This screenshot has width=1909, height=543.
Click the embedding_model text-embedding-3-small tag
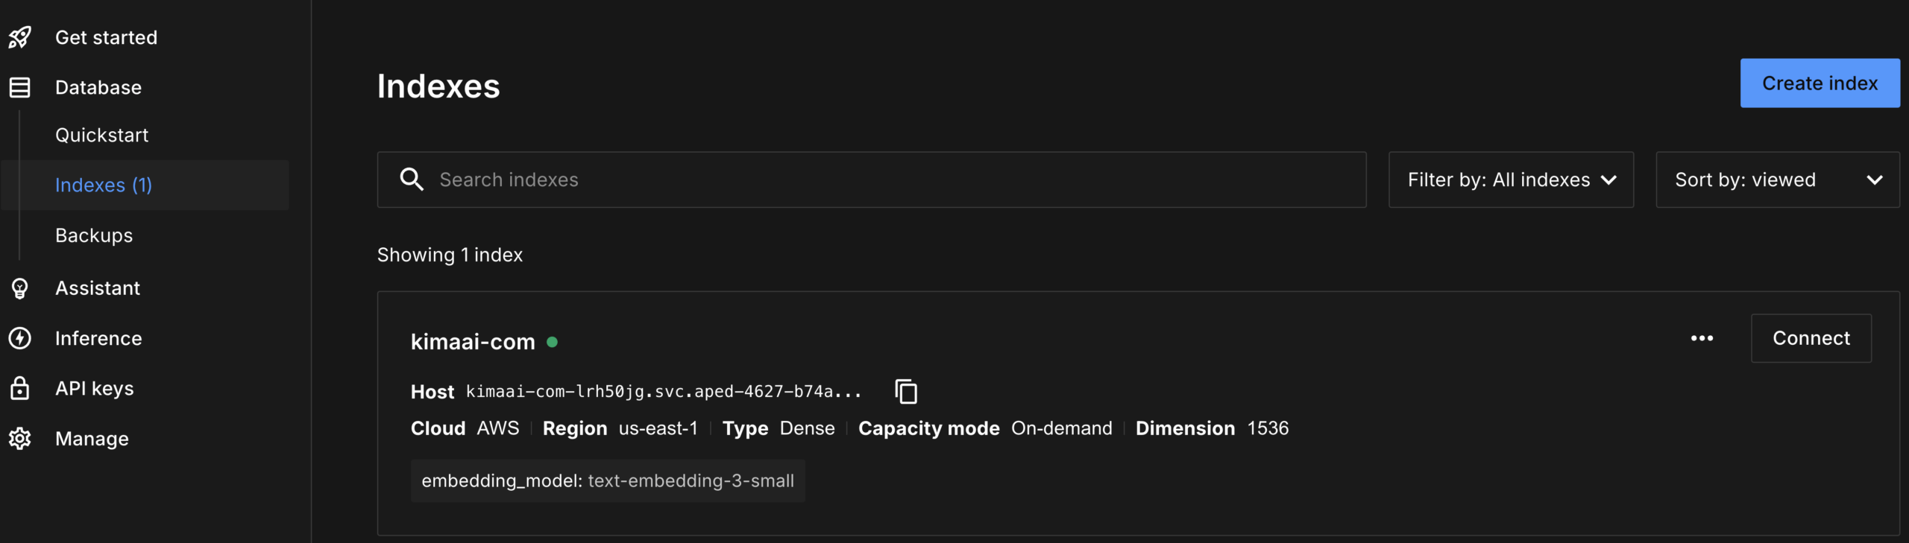point(608,481)
